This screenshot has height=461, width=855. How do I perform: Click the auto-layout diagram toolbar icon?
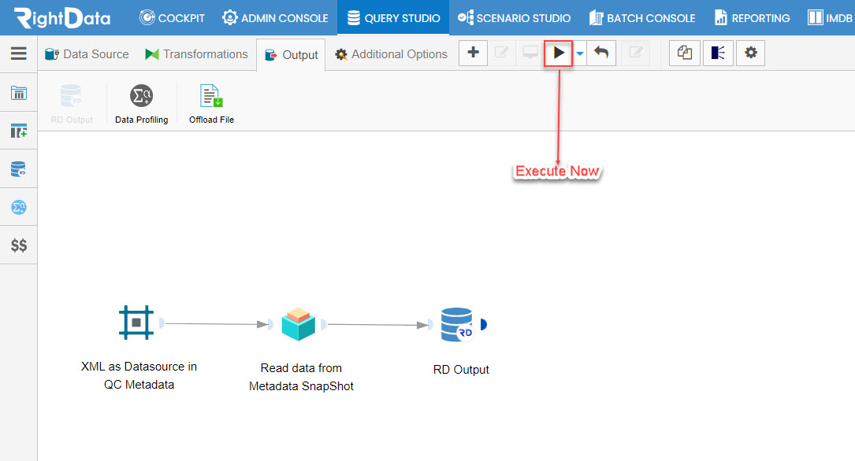coord(718,53)
